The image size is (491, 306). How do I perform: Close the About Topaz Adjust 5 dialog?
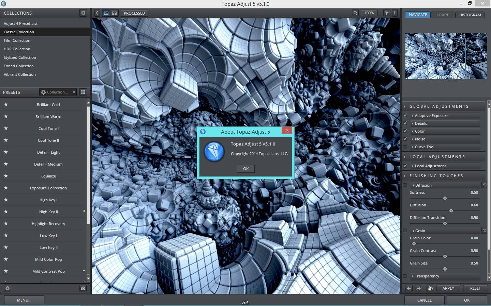coord(287,130)
